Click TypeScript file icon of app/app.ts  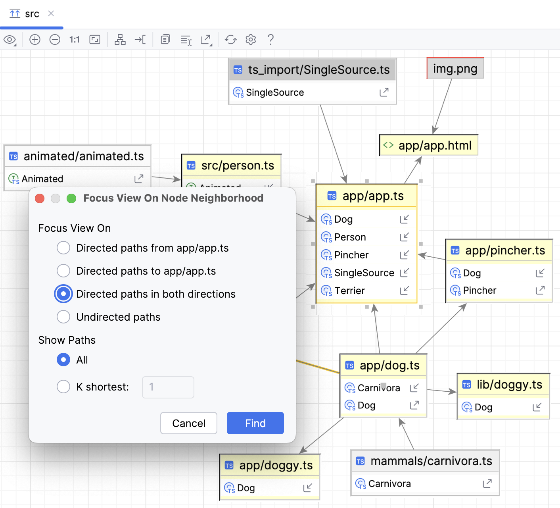pos(332,196)
